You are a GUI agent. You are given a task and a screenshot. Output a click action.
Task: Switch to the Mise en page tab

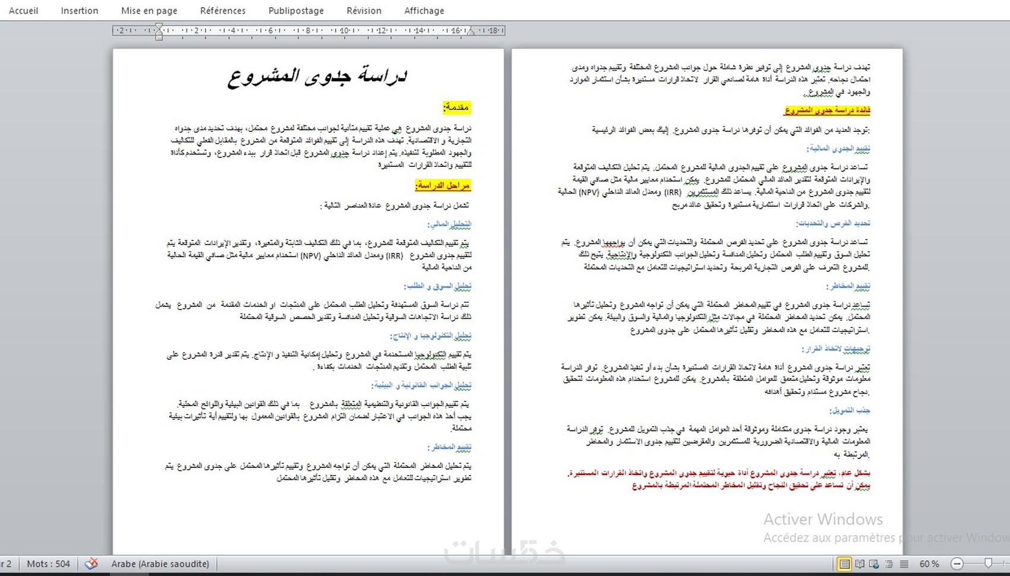pyautogui.click(x=149, y=11)
